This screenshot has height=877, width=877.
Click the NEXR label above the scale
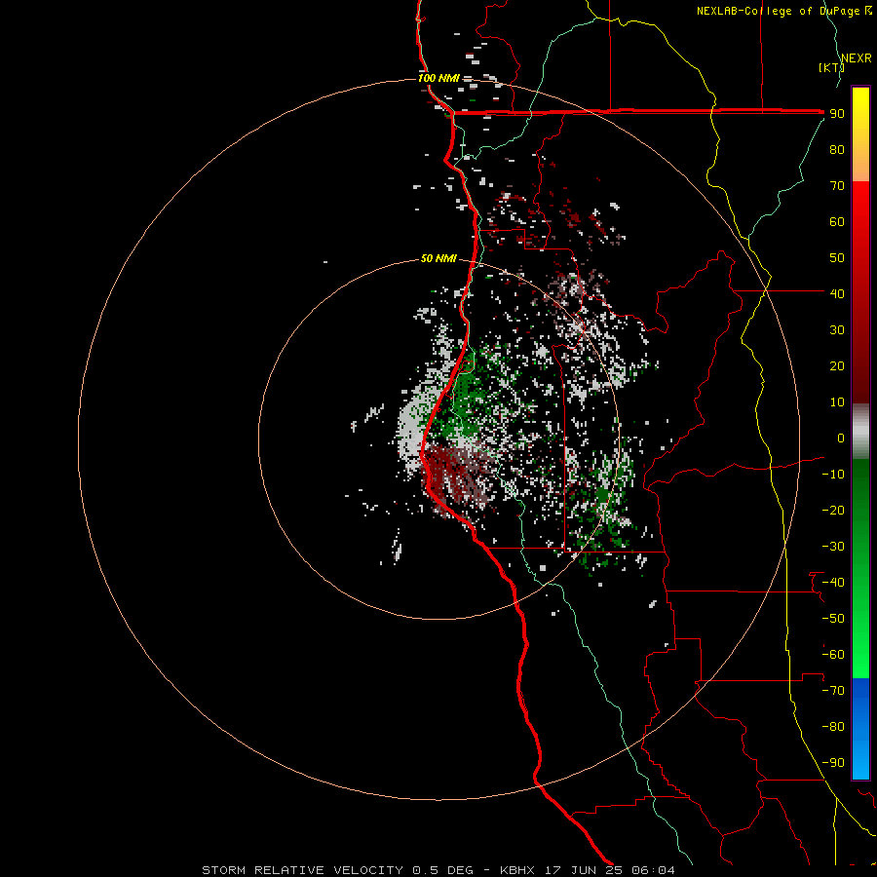click(857, 58)
